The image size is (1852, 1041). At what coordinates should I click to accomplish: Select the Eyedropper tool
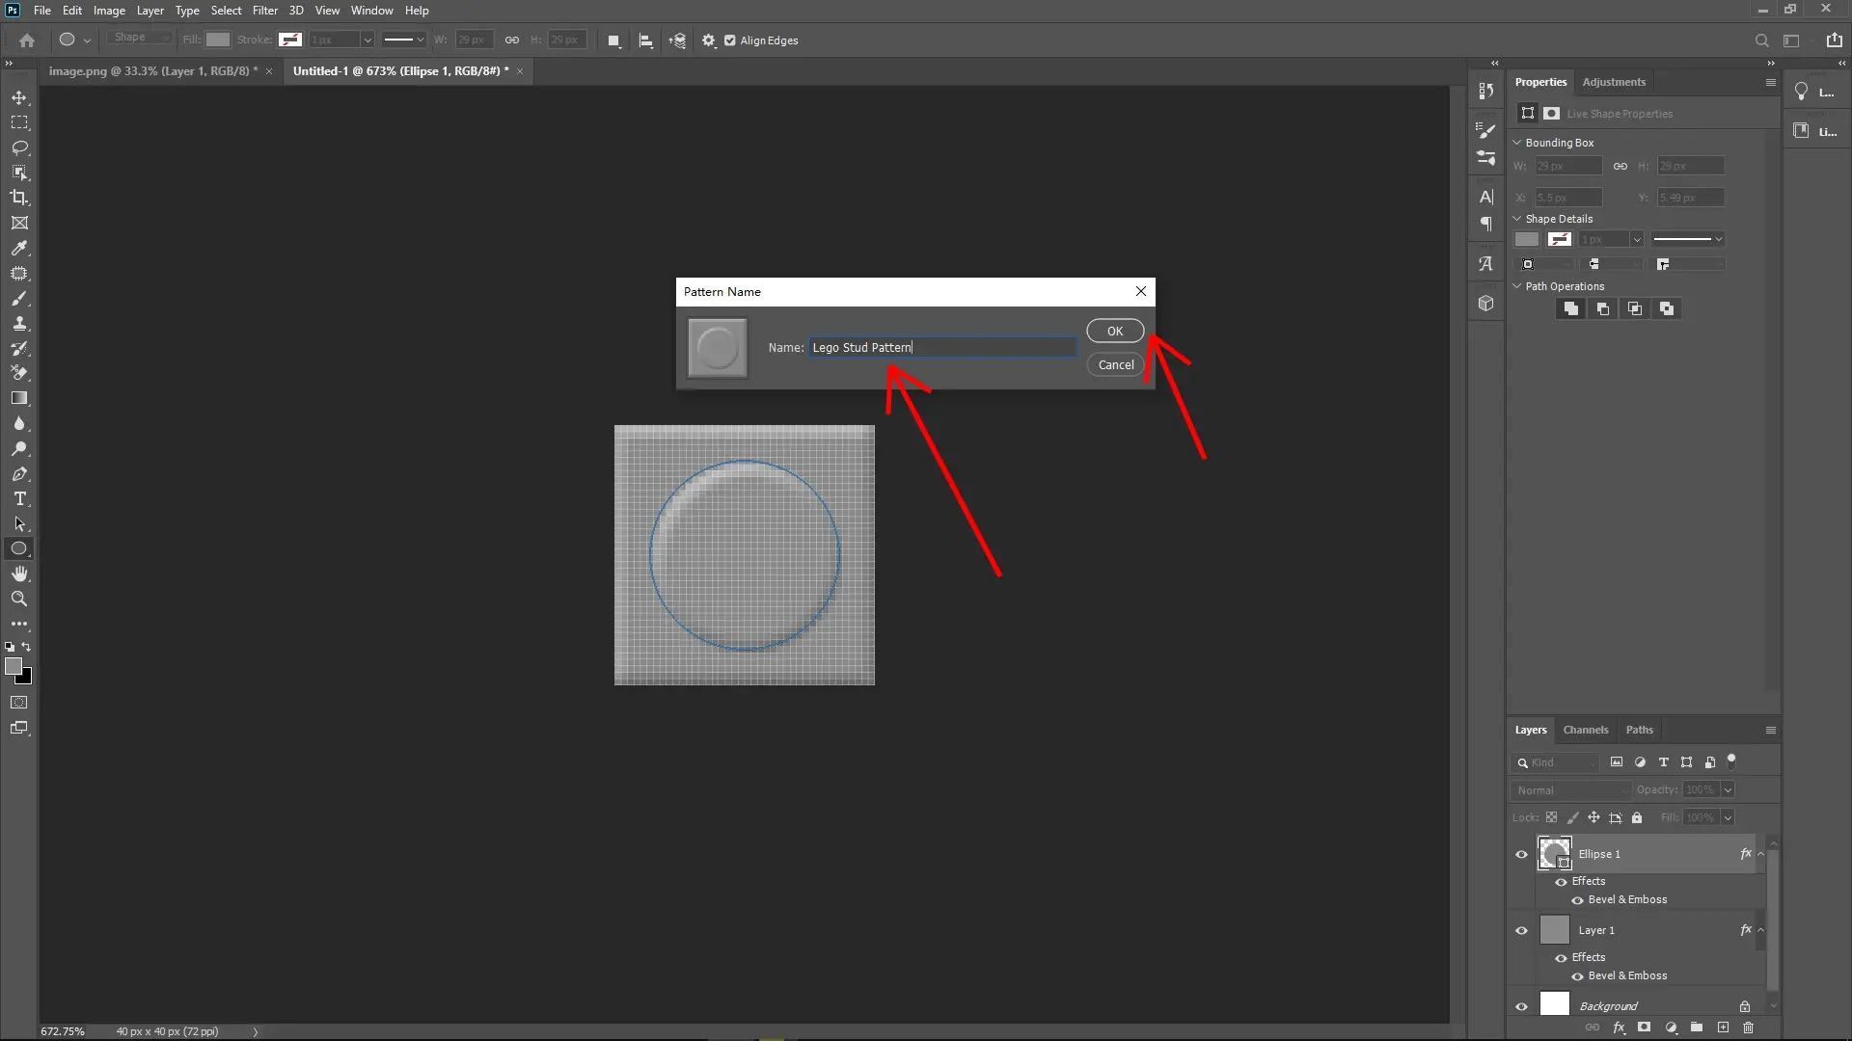(19, 249)
